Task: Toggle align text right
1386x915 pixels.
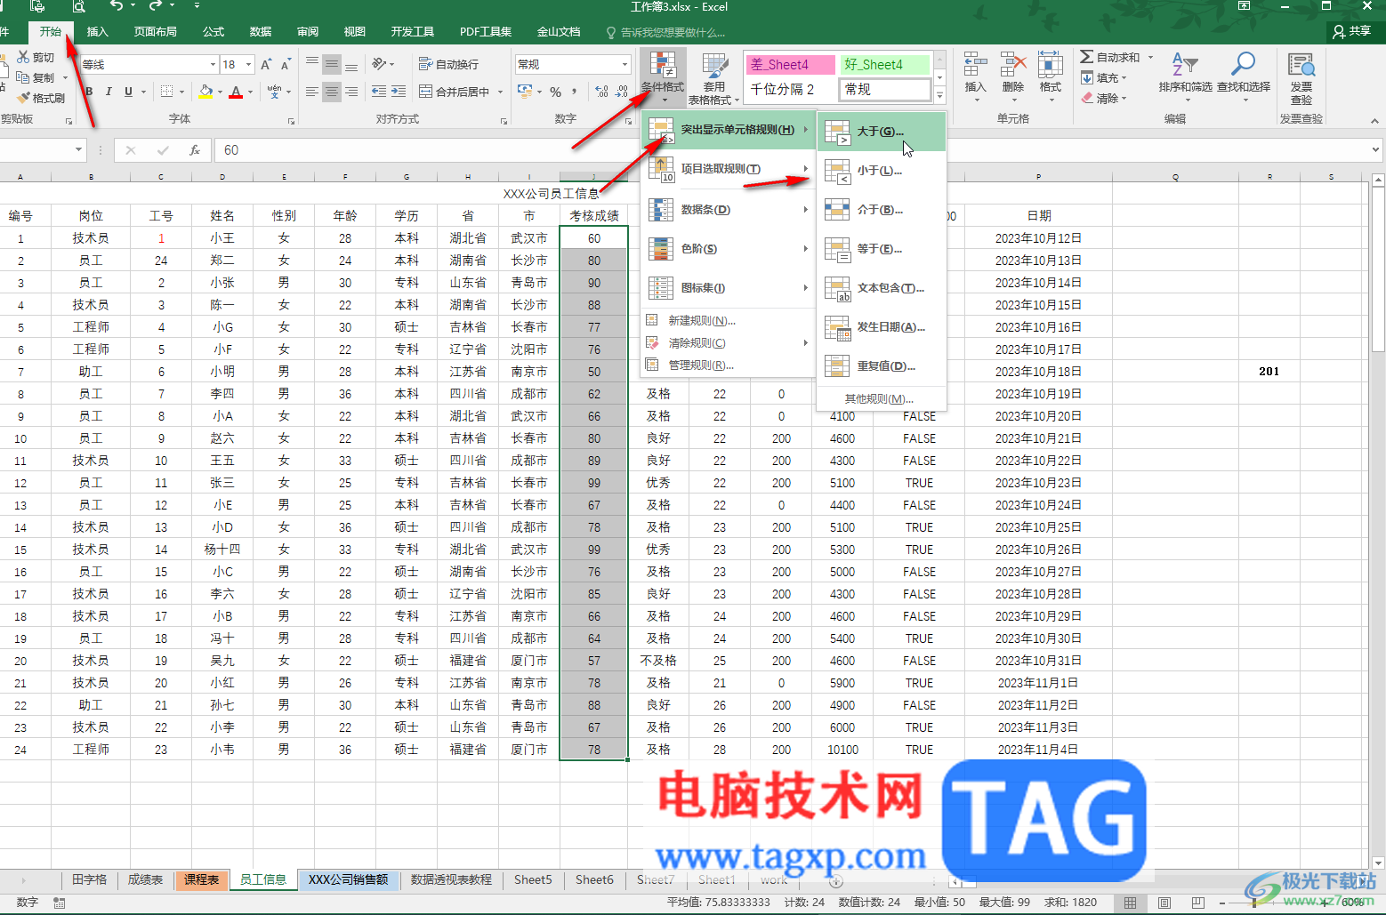Action: click(x=351, y=92)
